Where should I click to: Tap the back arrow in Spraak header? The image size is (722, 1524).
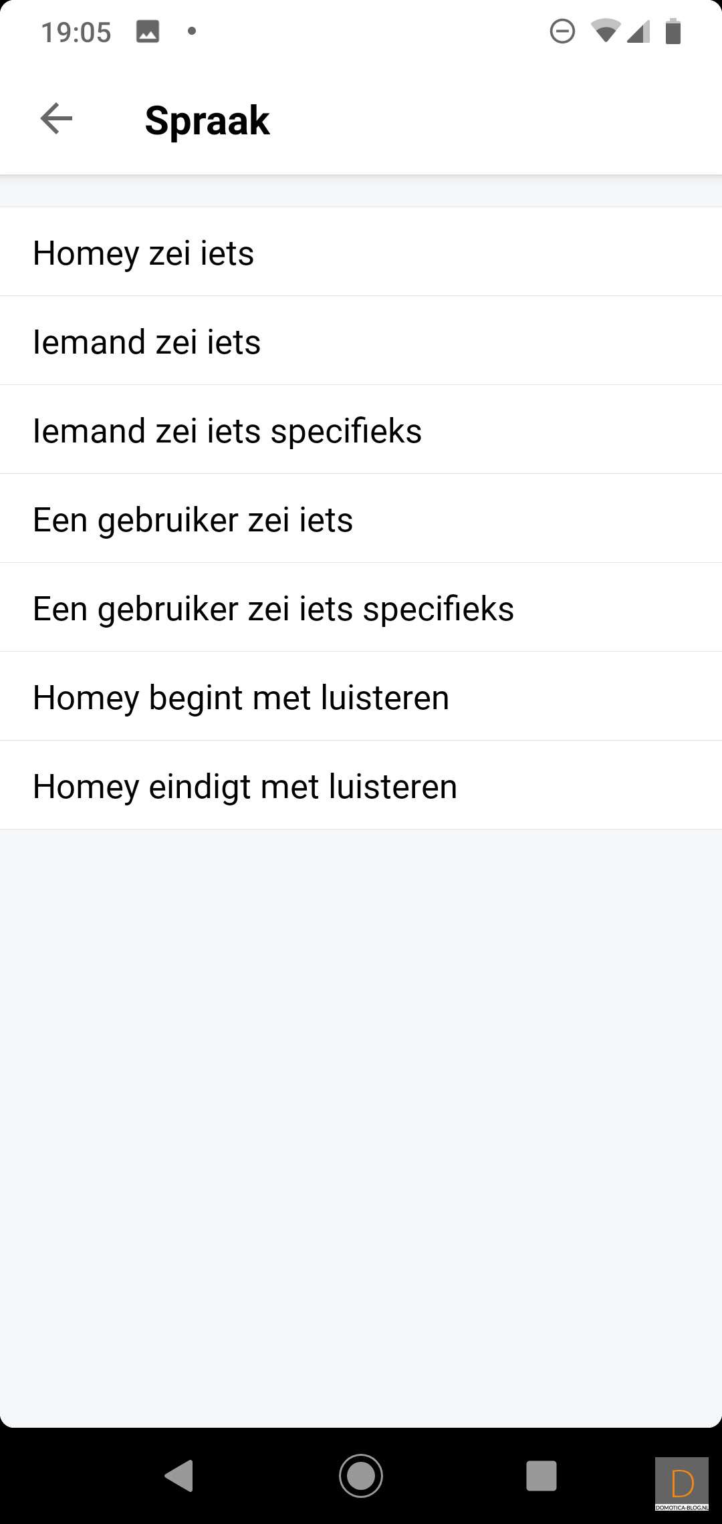click(56, 119)
